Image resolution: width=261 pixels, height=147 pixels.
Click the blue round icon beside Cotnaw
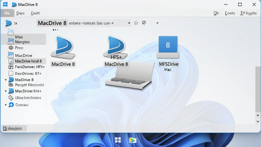coord(11,105)
